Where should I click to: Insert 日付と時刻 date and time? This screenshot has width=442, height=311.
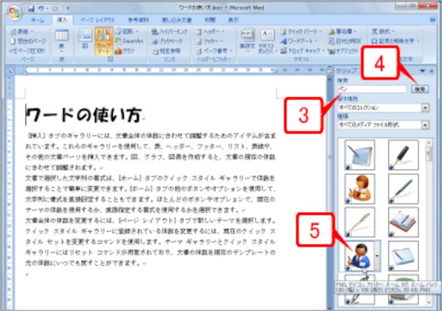[344, 41]
